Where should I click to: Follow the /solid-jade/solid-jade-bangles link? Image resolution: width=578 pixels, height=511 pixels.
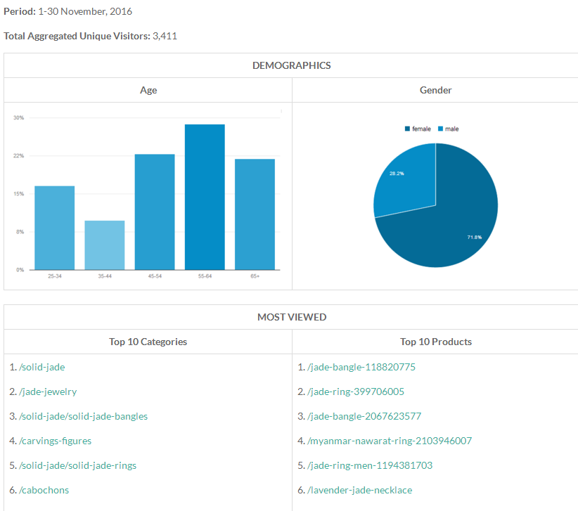coord(83,416)
